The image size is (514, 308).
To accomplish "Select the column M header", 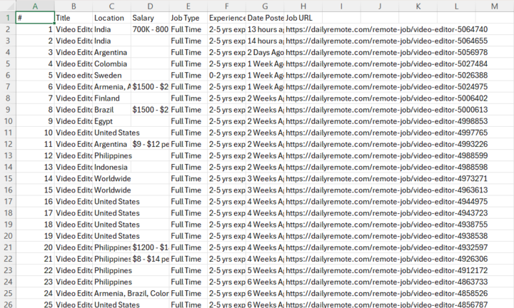I will [495, 6].
